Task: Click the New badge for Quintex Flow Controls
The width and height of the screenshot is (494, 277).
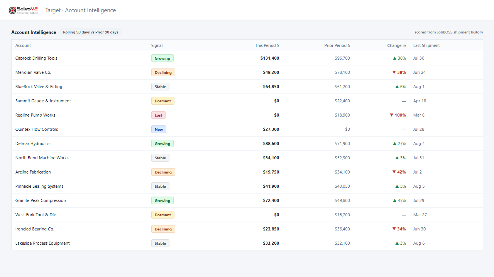Action: [159, 129]
